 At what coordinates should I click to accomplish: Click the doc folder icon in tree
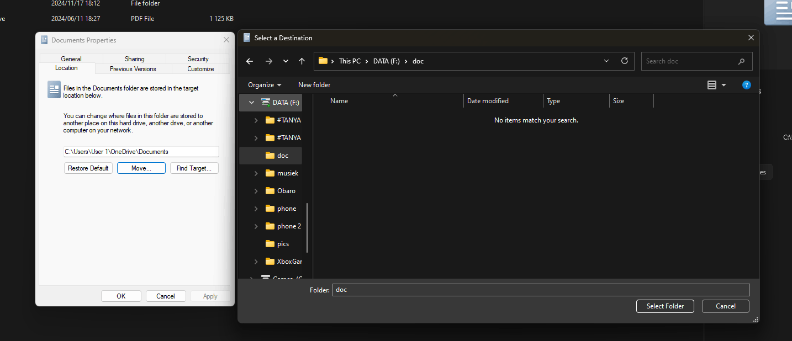point(270,156)
